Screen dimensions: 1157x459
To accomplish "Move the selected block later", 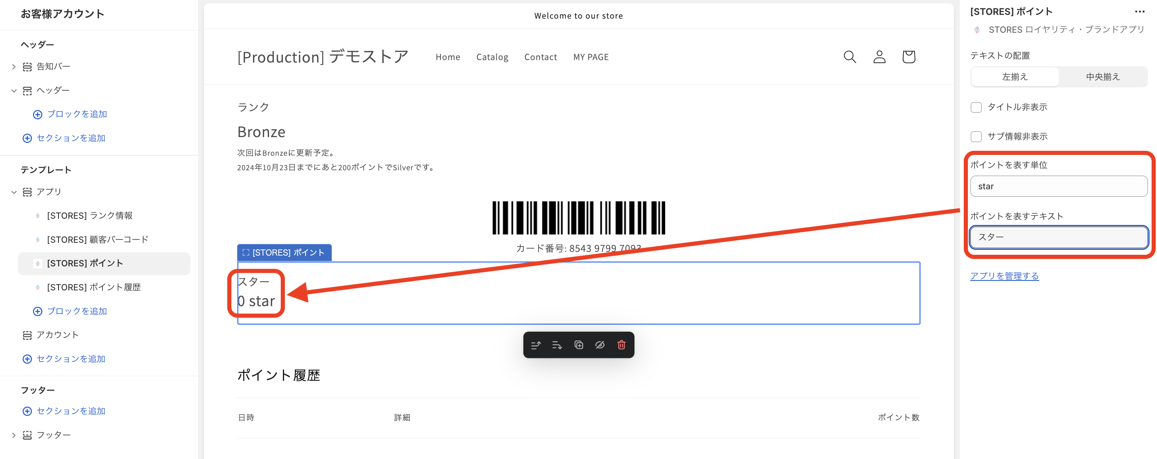I will 557,345.
